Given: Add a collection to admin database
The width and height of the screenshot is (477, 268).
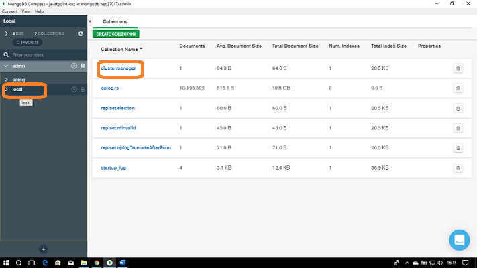Looking at the screenshot, I should [x=74, y=66].
